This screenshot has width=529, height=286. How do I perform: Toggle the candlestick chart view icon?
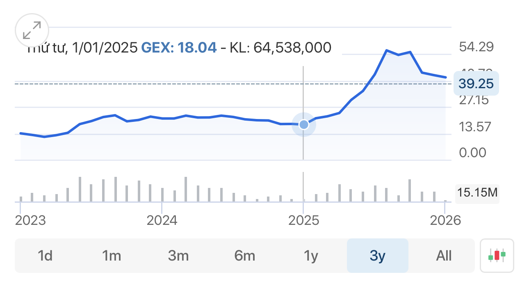(497, 256)
